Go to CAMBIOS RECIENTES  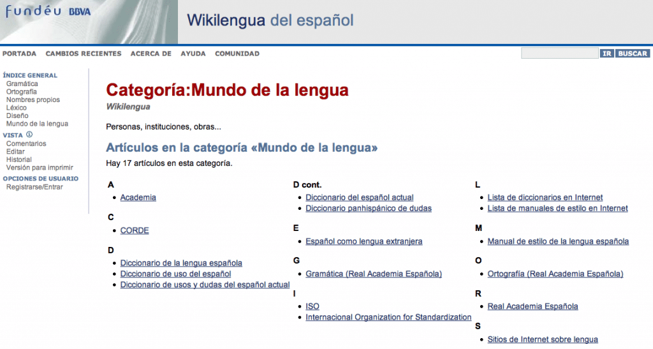pyautogui.click(x=84, y=54)
